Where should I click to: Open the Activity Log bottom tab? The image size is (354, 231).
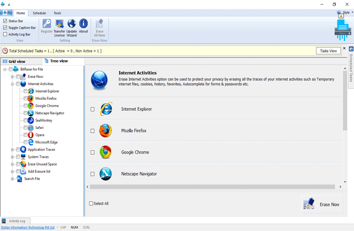(15, 221)
